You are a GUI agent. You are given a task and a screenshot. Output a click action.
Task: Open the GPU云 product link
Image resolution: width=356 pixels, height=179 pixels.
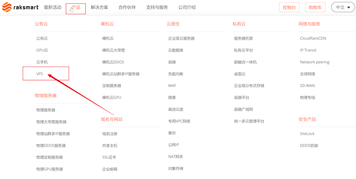pyautogui.click(x=42, y=50)
